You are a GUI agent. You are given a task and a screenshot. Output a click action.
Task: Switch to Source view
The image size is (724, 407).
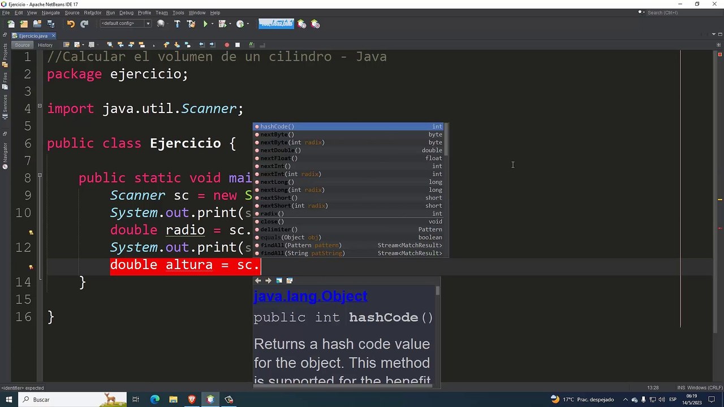(x=22, y=45)
